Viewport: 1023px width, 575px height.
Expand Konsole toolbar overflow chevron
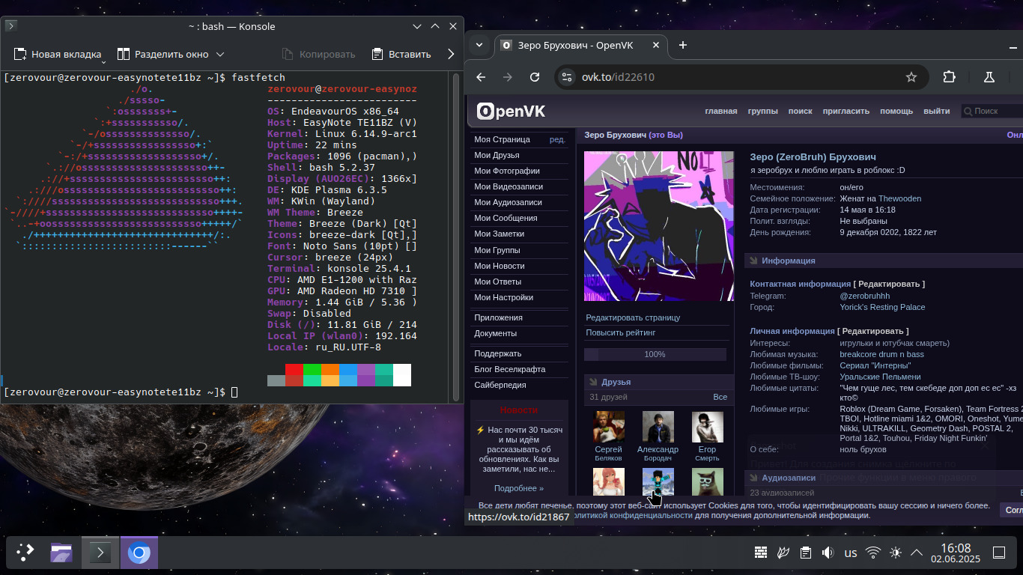[451, 54]
